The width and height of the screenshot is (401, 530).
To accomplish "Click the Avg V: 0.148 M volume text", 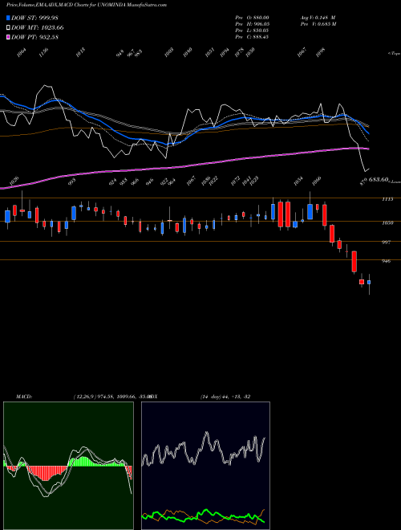I will (x=318, y=17).
